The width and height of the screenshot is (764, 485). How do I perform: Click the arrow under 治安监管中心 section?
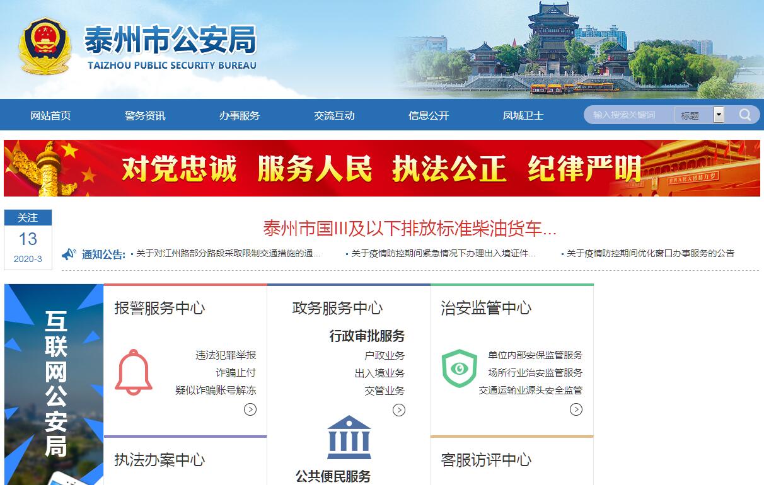pos(576,410)
